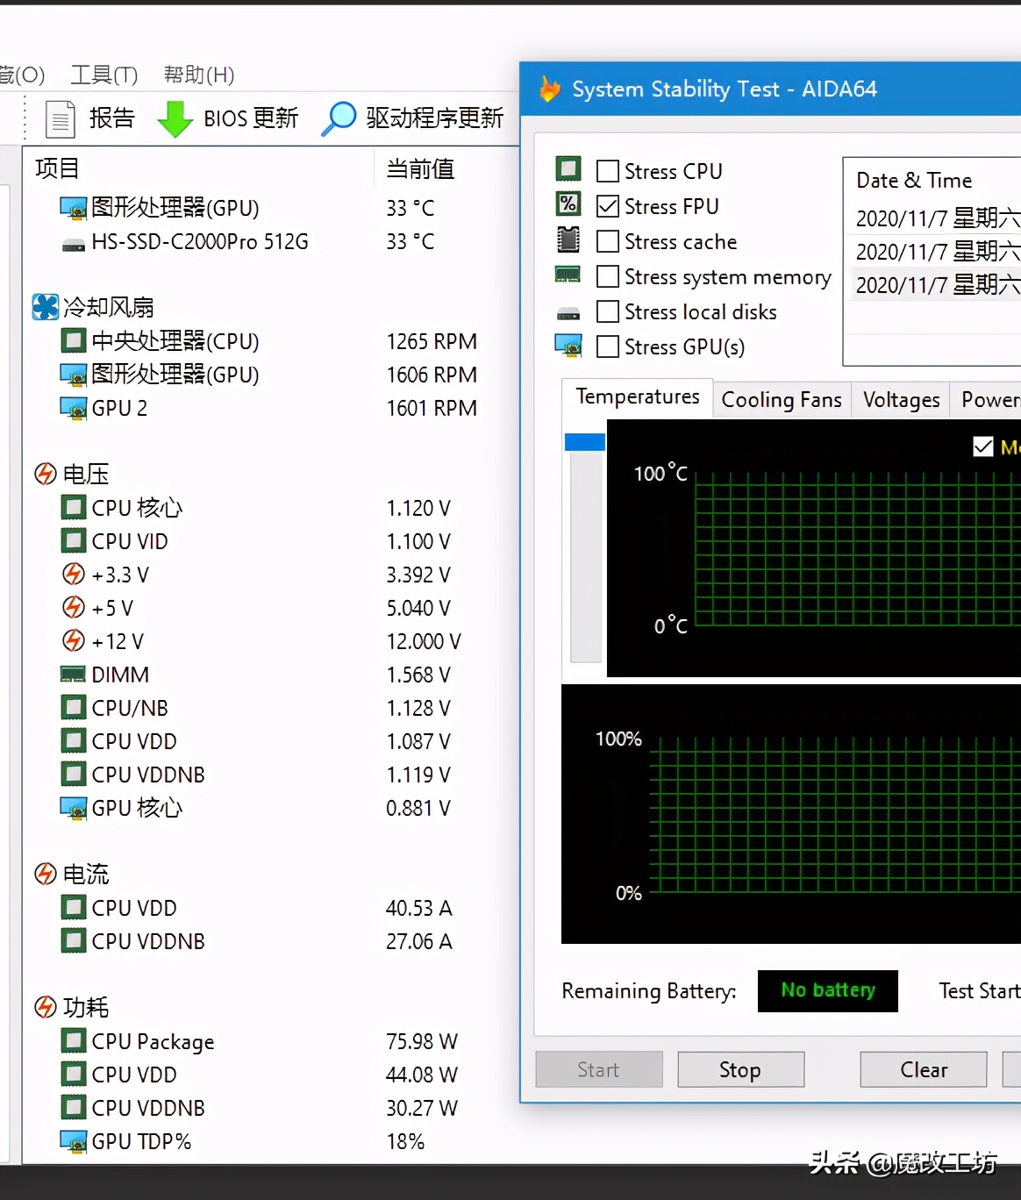The width and height of the screenshot is (1021, 1200).
Task: Click the memory module icon beside Stress system memory
Action: [x=568, y=275]
